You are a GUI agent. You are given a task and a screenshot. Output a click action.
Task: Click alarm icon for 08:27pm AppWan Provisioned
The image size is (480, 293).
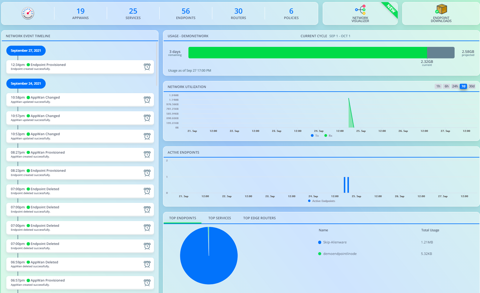(147, 155)
